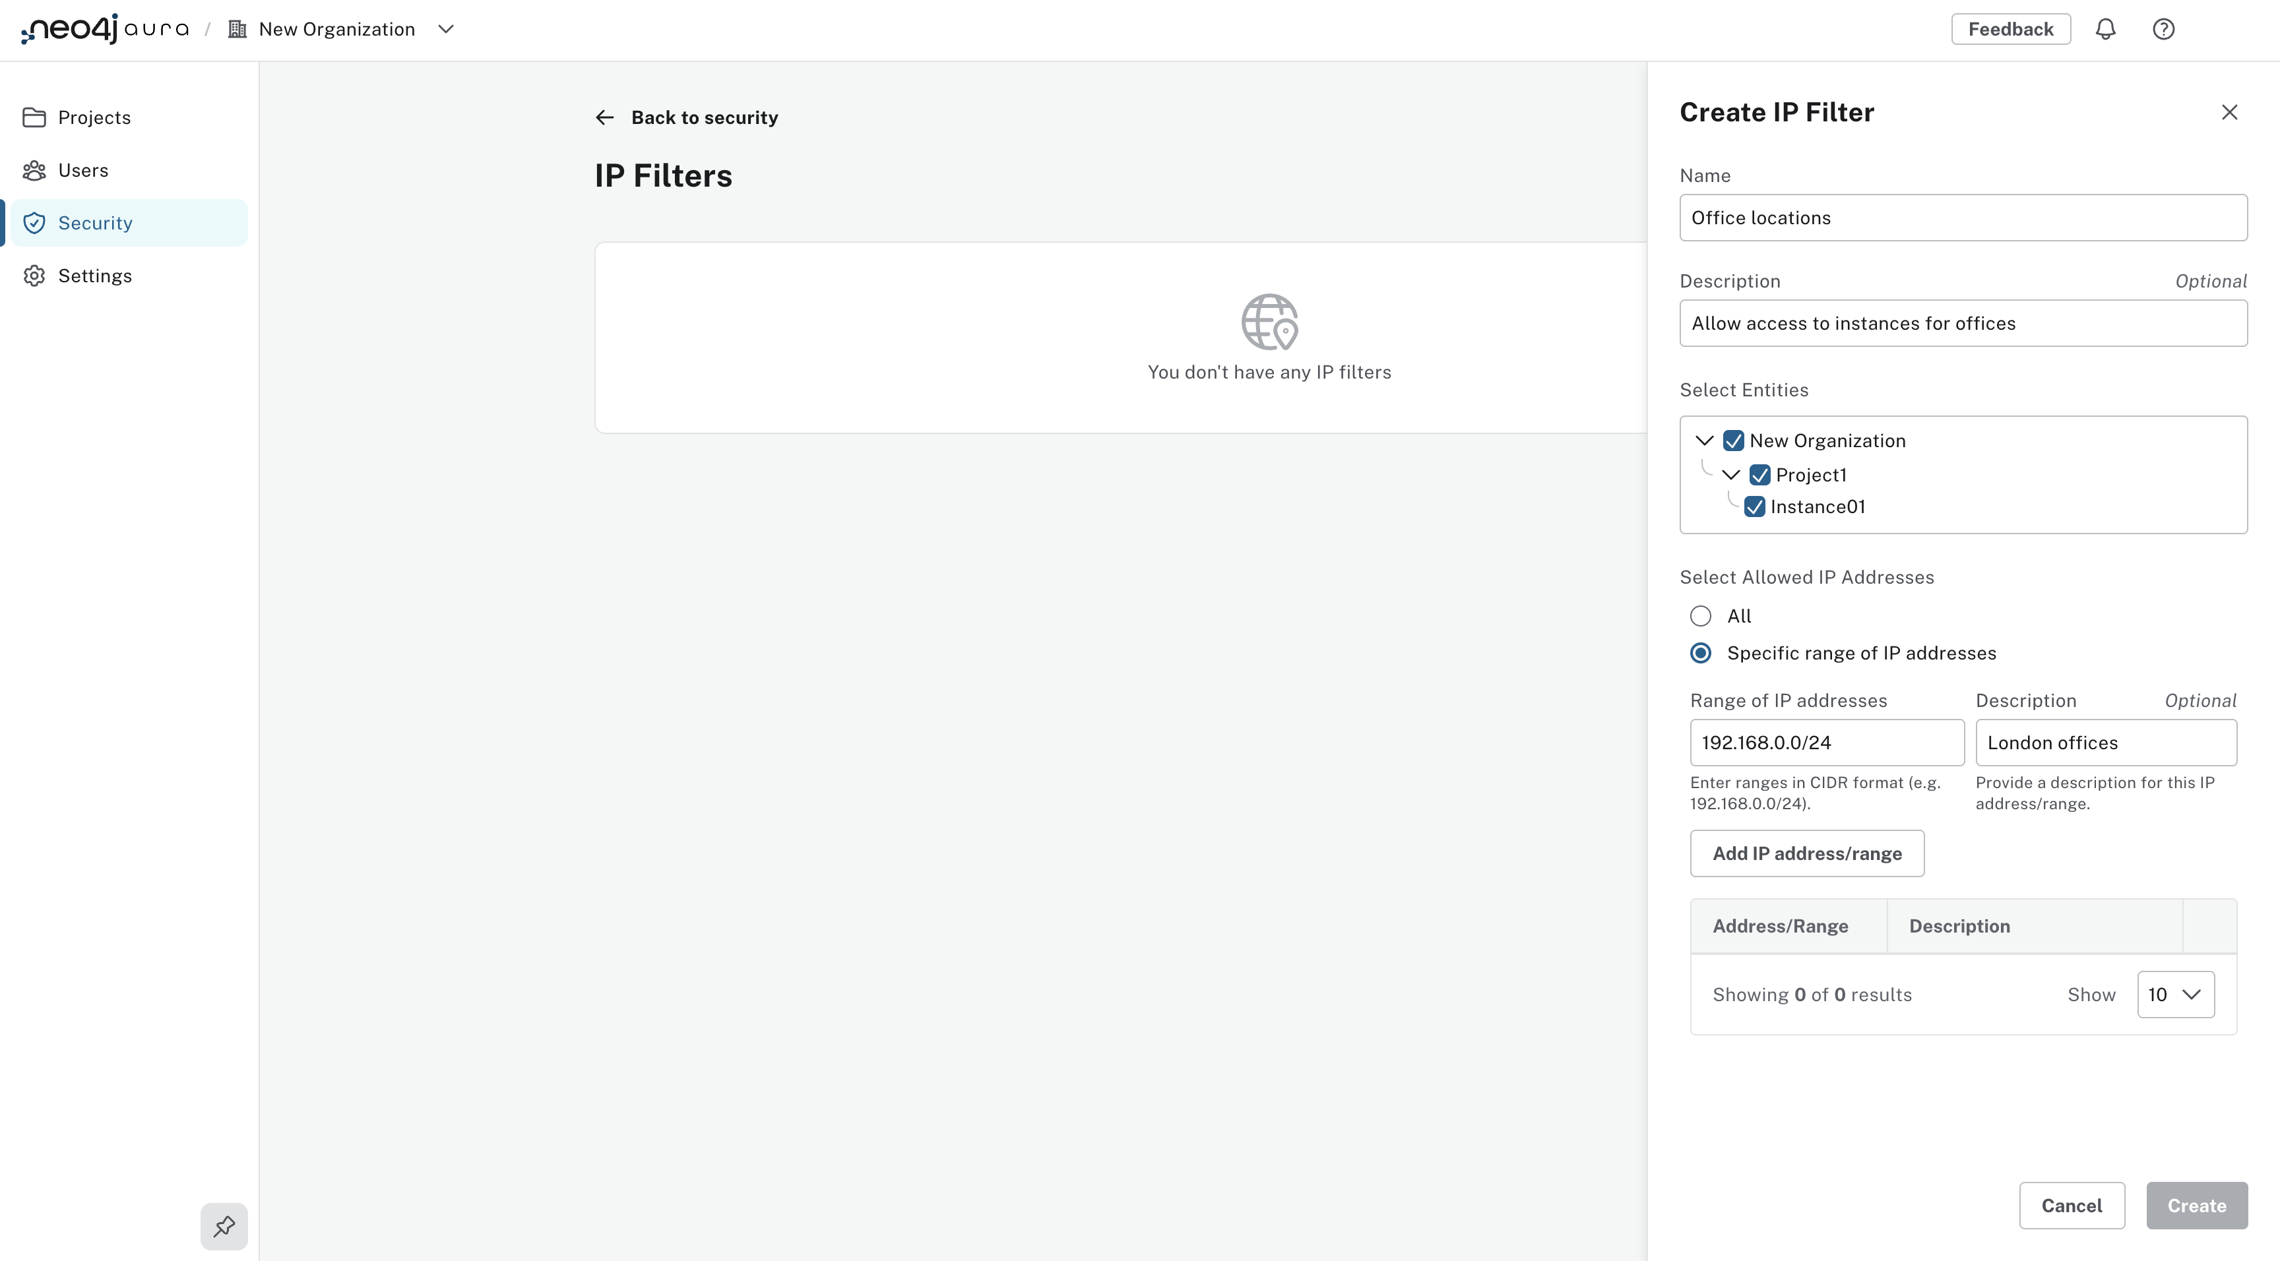Uncheck the Project1 checkbox

click(x=1759, y=476)
